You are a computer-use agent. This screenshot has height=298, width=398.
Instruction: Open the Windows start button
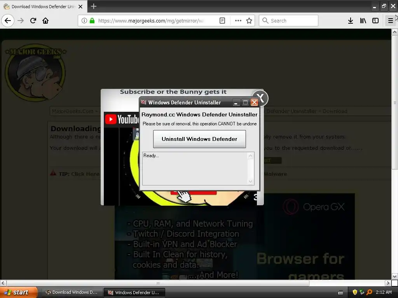[19, 292]
